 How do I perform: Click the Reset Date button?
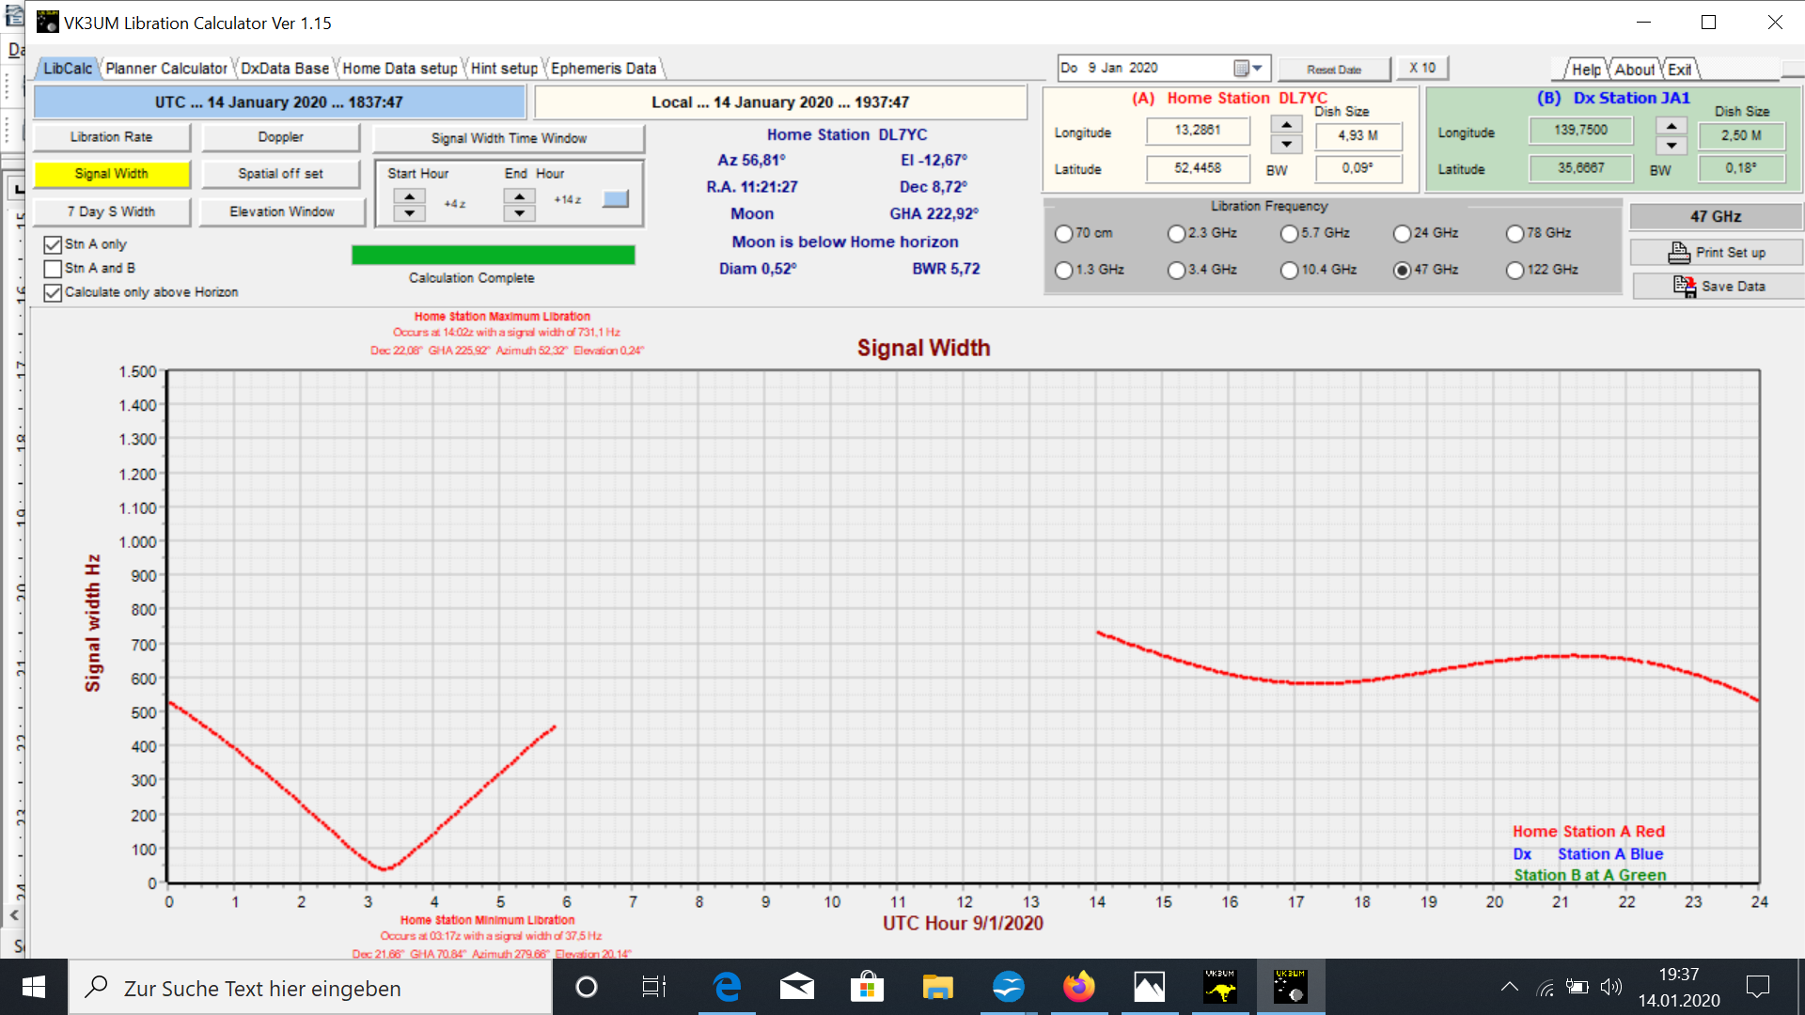click(1333, 70)
